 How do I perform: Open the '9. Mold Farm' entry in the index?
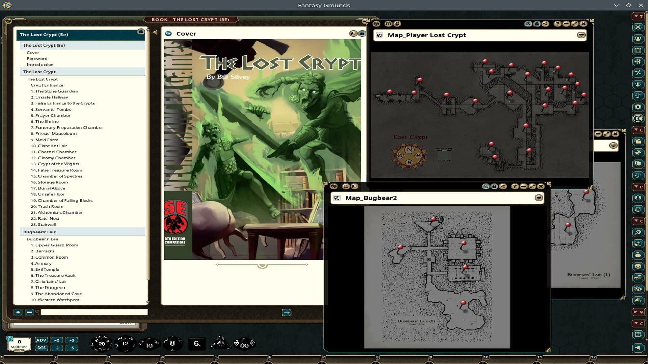pos(45,140)
